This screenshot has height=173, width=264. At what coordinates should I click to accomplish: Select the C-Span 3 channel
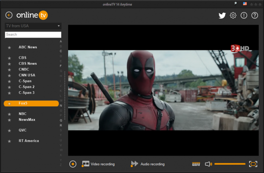click(27, 93)
